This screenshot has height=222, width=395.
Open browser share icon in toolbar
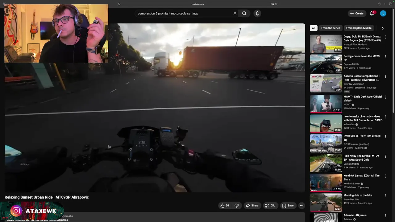coord(379,4)
